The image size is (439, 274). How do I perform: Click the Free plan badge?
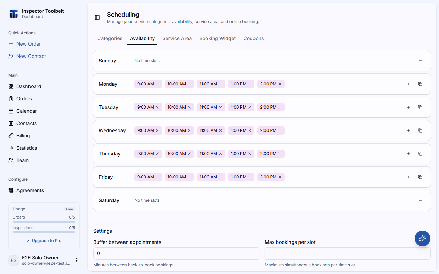pos(69,209)
